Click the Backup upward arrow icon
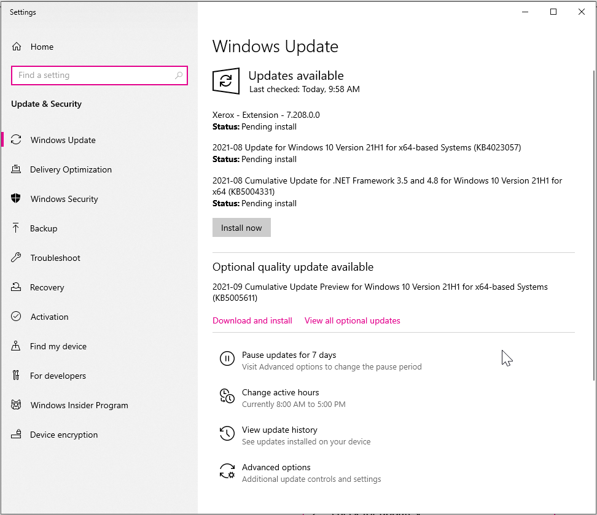This screenshot has width=597, height=515. tap(15, 228)
